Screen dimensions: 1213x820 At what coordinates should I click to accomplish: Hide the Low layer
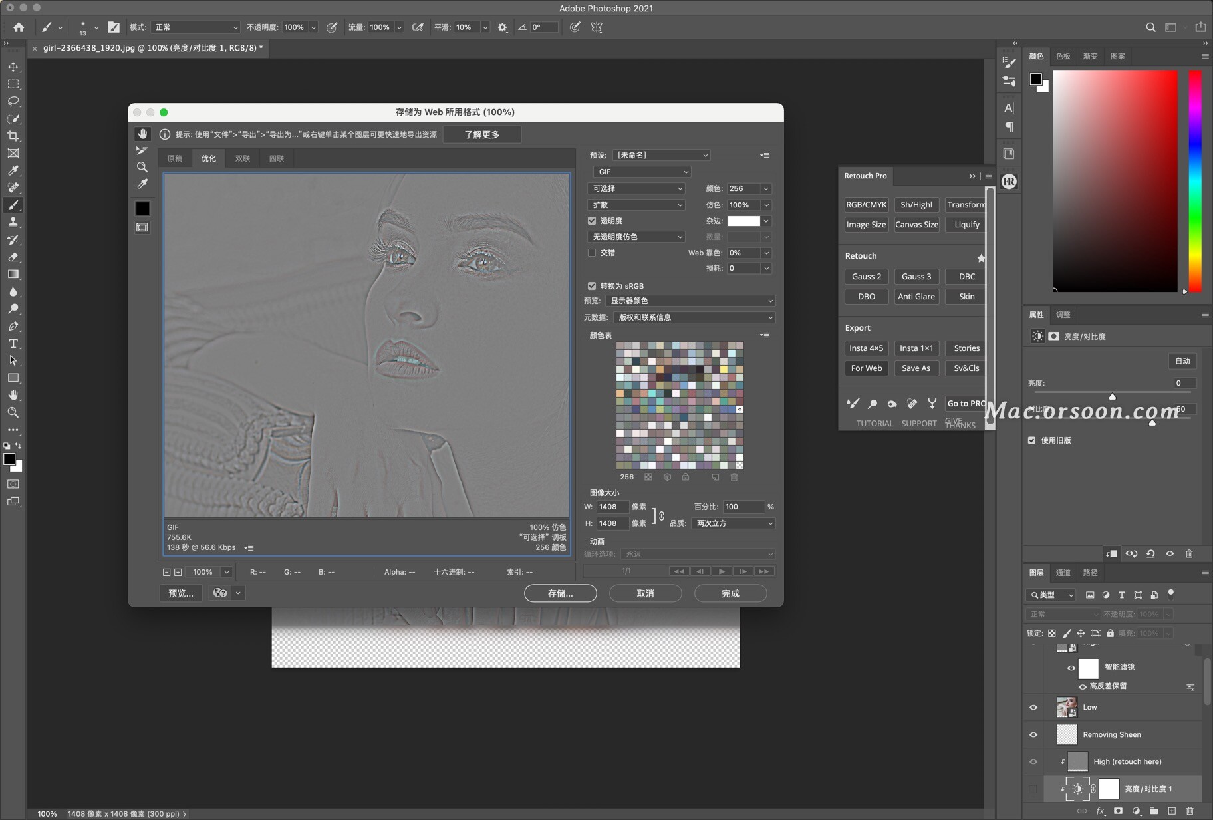pos(1033,707)
